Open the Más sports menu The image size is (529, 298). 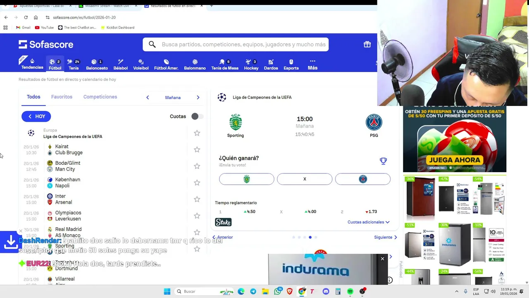pos(312,65)
